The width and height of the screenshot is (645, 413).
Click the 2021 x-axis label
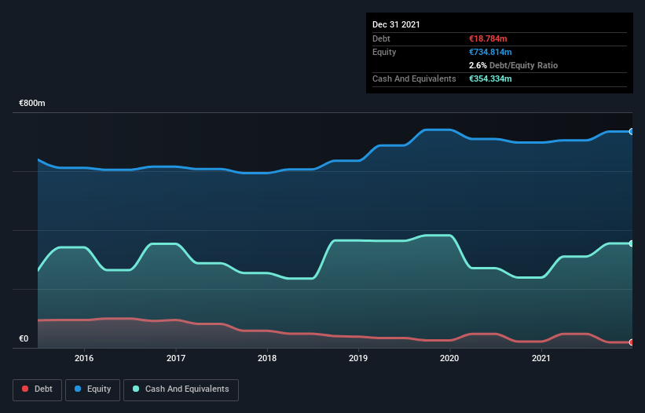(541, 358)
